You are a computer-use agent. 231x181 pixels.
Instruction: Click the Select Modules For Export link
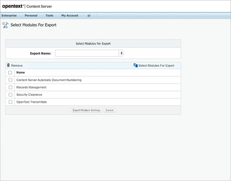click(156, 66)
